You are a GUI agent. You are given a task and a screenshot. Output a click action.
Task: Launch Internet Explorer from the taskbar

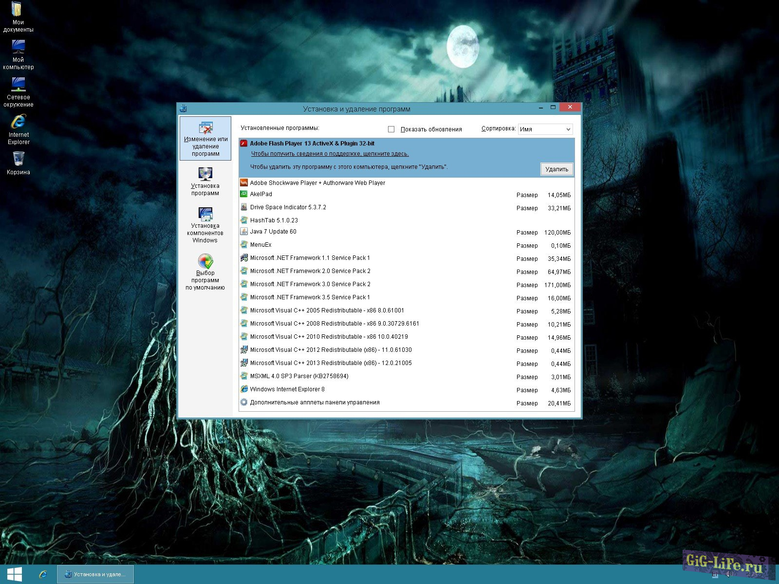pyautogui.click(x=43, y=574)
